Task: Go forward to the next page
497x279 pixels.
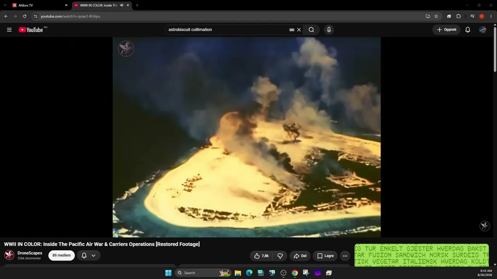Action: tap(15, 16)
